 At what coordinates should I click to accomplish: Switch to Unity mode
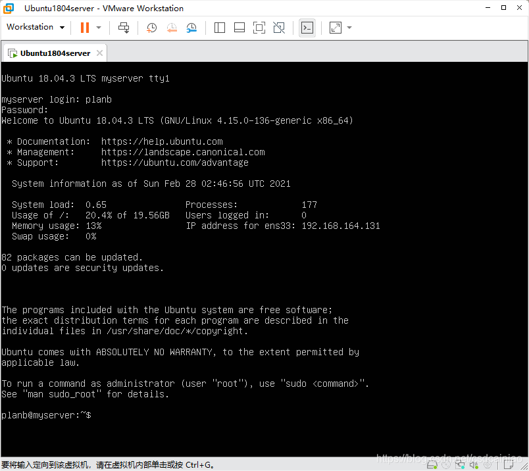[279, 28]
